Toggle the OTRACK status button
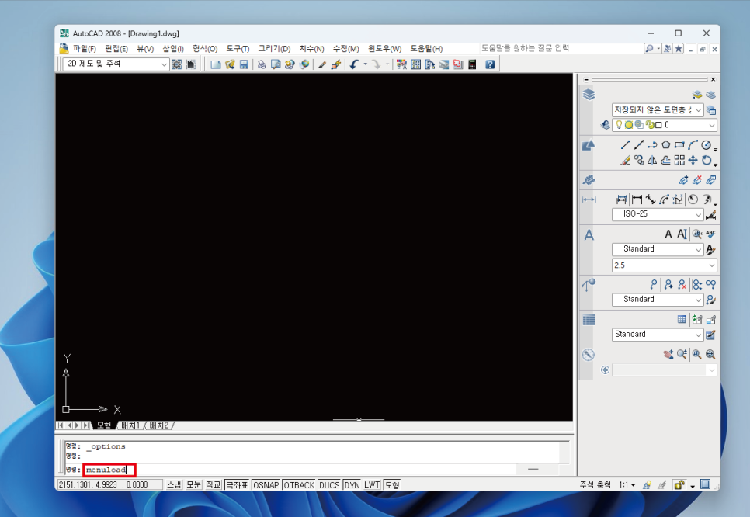 [x=299, y=484]
